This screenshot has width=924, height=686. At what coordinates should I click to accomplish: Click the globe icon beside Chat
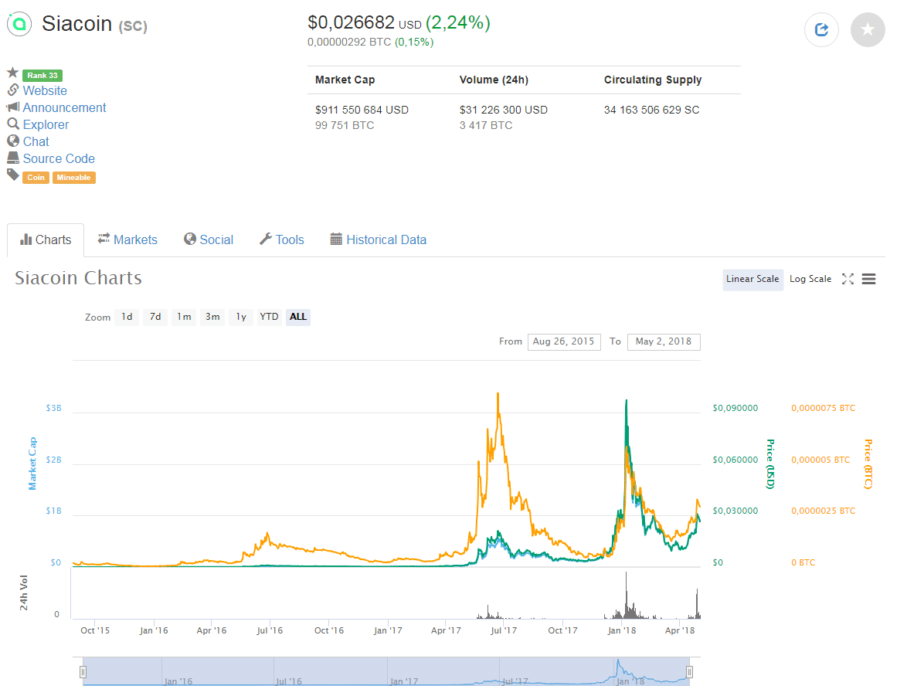(x=13, y=141)
